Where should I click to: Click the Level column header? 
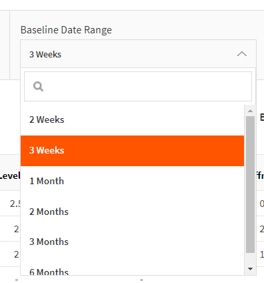coord(10,176)
